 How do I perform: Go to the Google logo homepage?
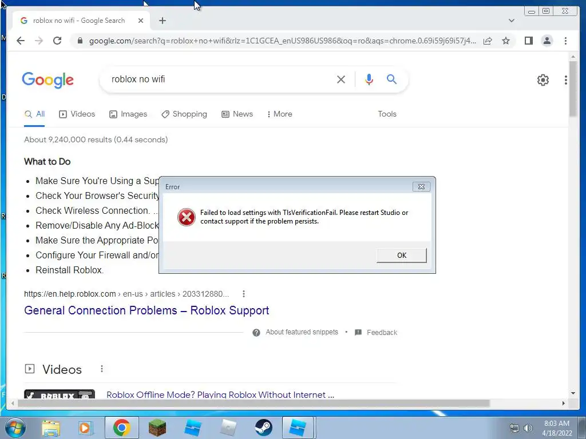(48, 80)
